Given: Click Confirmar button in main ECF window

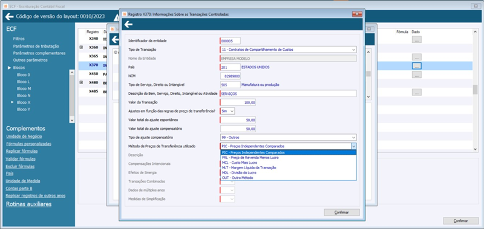Looking at the screenshot, I should (461, 221).
